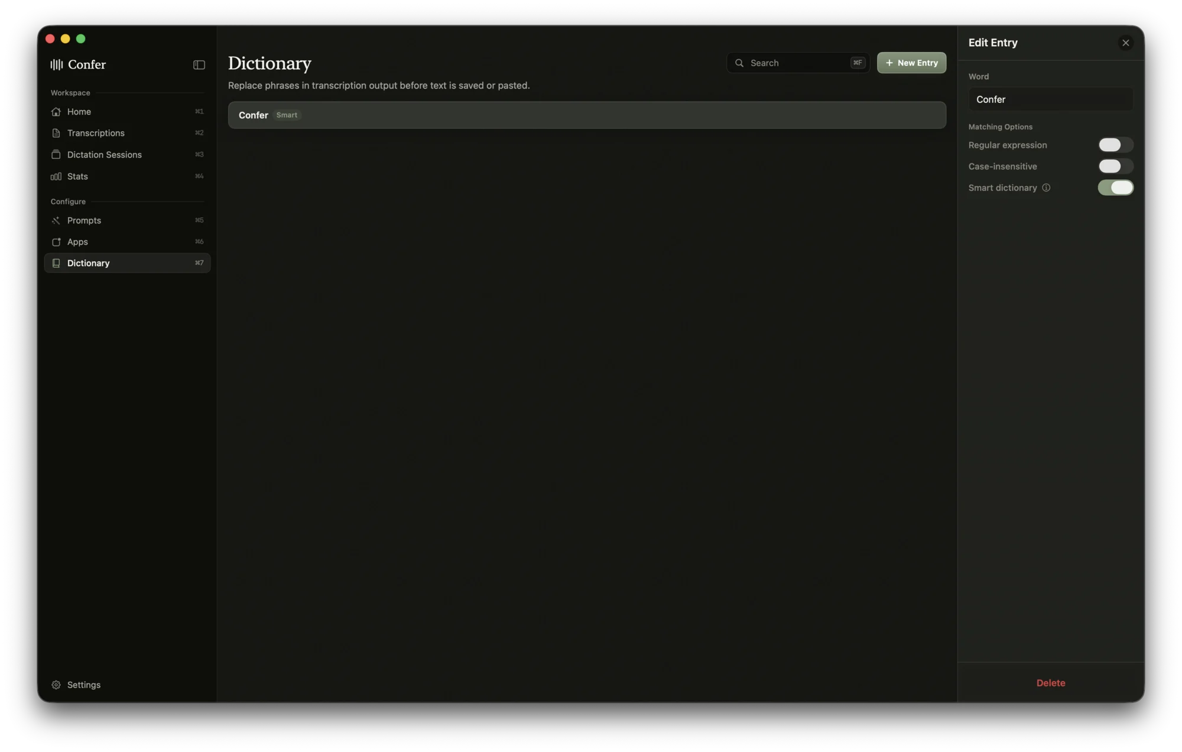Click the Stats bar chart icon
Image resolution: width=1182 pixels, height=752 pixels.
coord(56,176)
